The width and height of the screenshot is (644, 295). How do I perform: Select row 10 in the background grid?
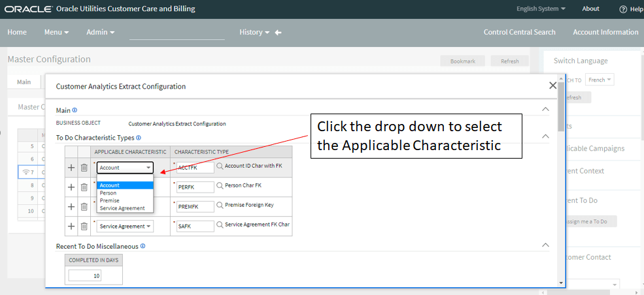coord(31,211)
